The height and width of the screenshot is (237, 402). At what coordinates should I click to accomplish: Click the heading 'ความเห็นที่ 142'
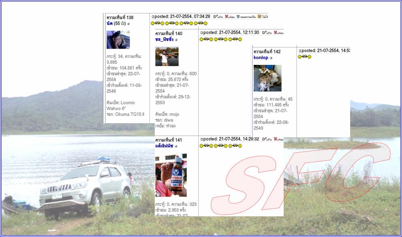pyautogui.click(x=267, y=52)
